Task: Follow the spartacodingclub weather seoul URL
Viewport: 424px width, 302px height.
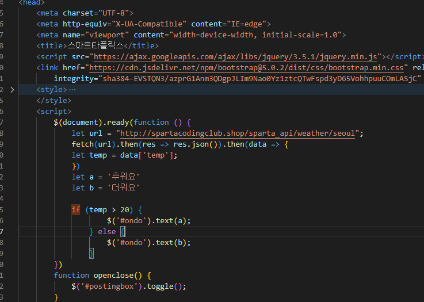Action: point(238,133)
